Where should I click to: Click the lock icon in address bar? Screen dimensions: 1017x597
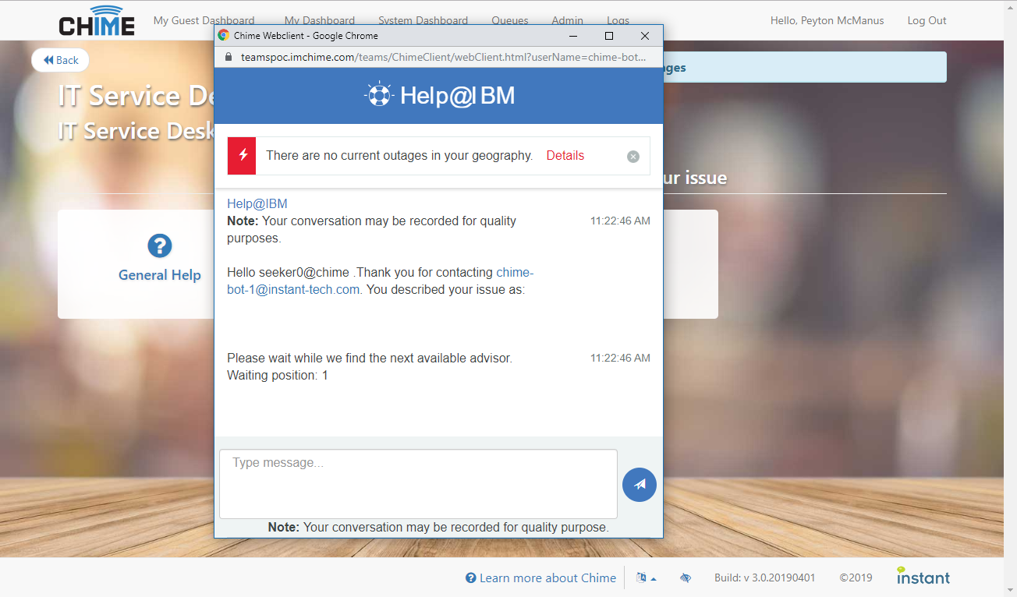coord(229,57)
